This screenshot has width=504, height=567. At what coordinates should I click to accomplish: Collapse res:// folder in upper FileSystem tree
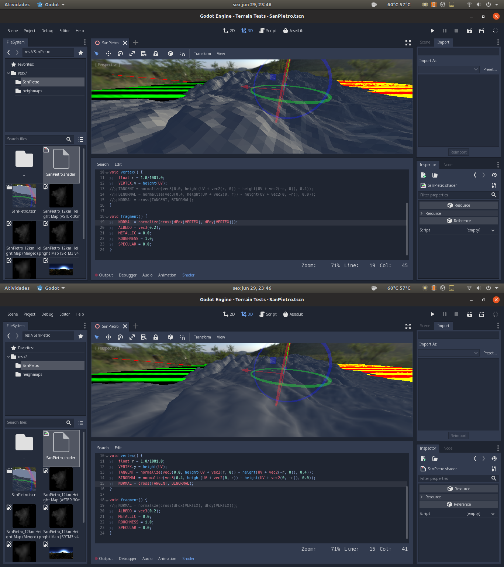click(x=8, y=73)
